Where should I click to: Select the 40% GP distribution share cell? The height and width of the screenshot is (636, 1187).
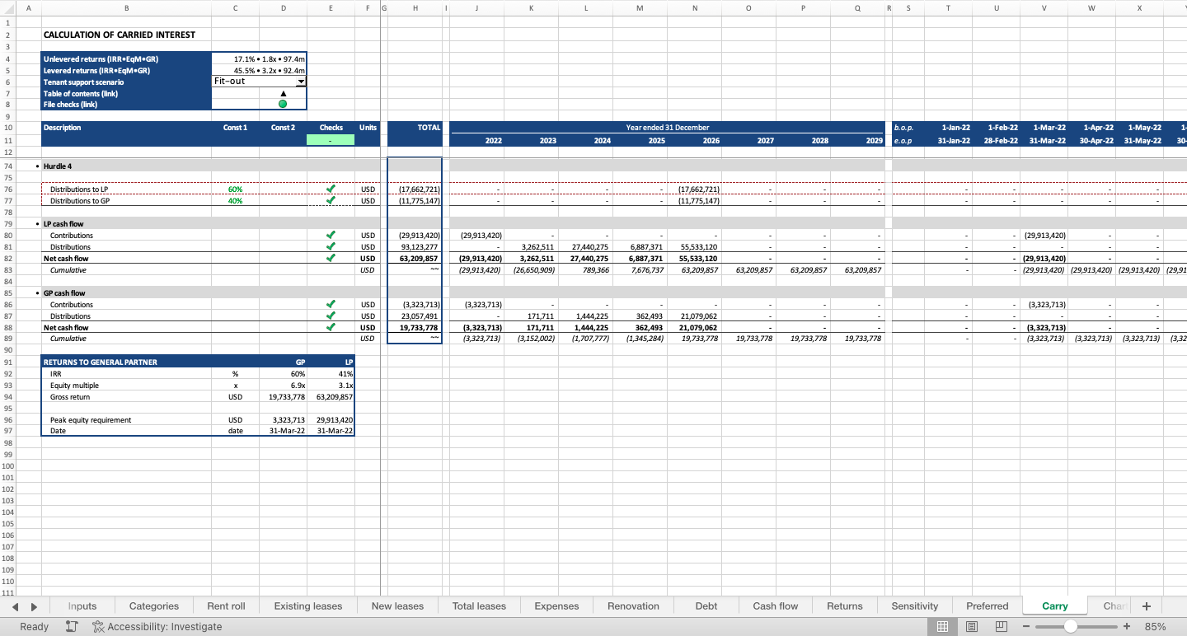point(235,201)
